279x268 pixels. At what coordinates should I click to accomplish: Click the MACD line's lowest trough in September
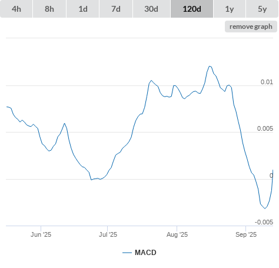point(265,209)
